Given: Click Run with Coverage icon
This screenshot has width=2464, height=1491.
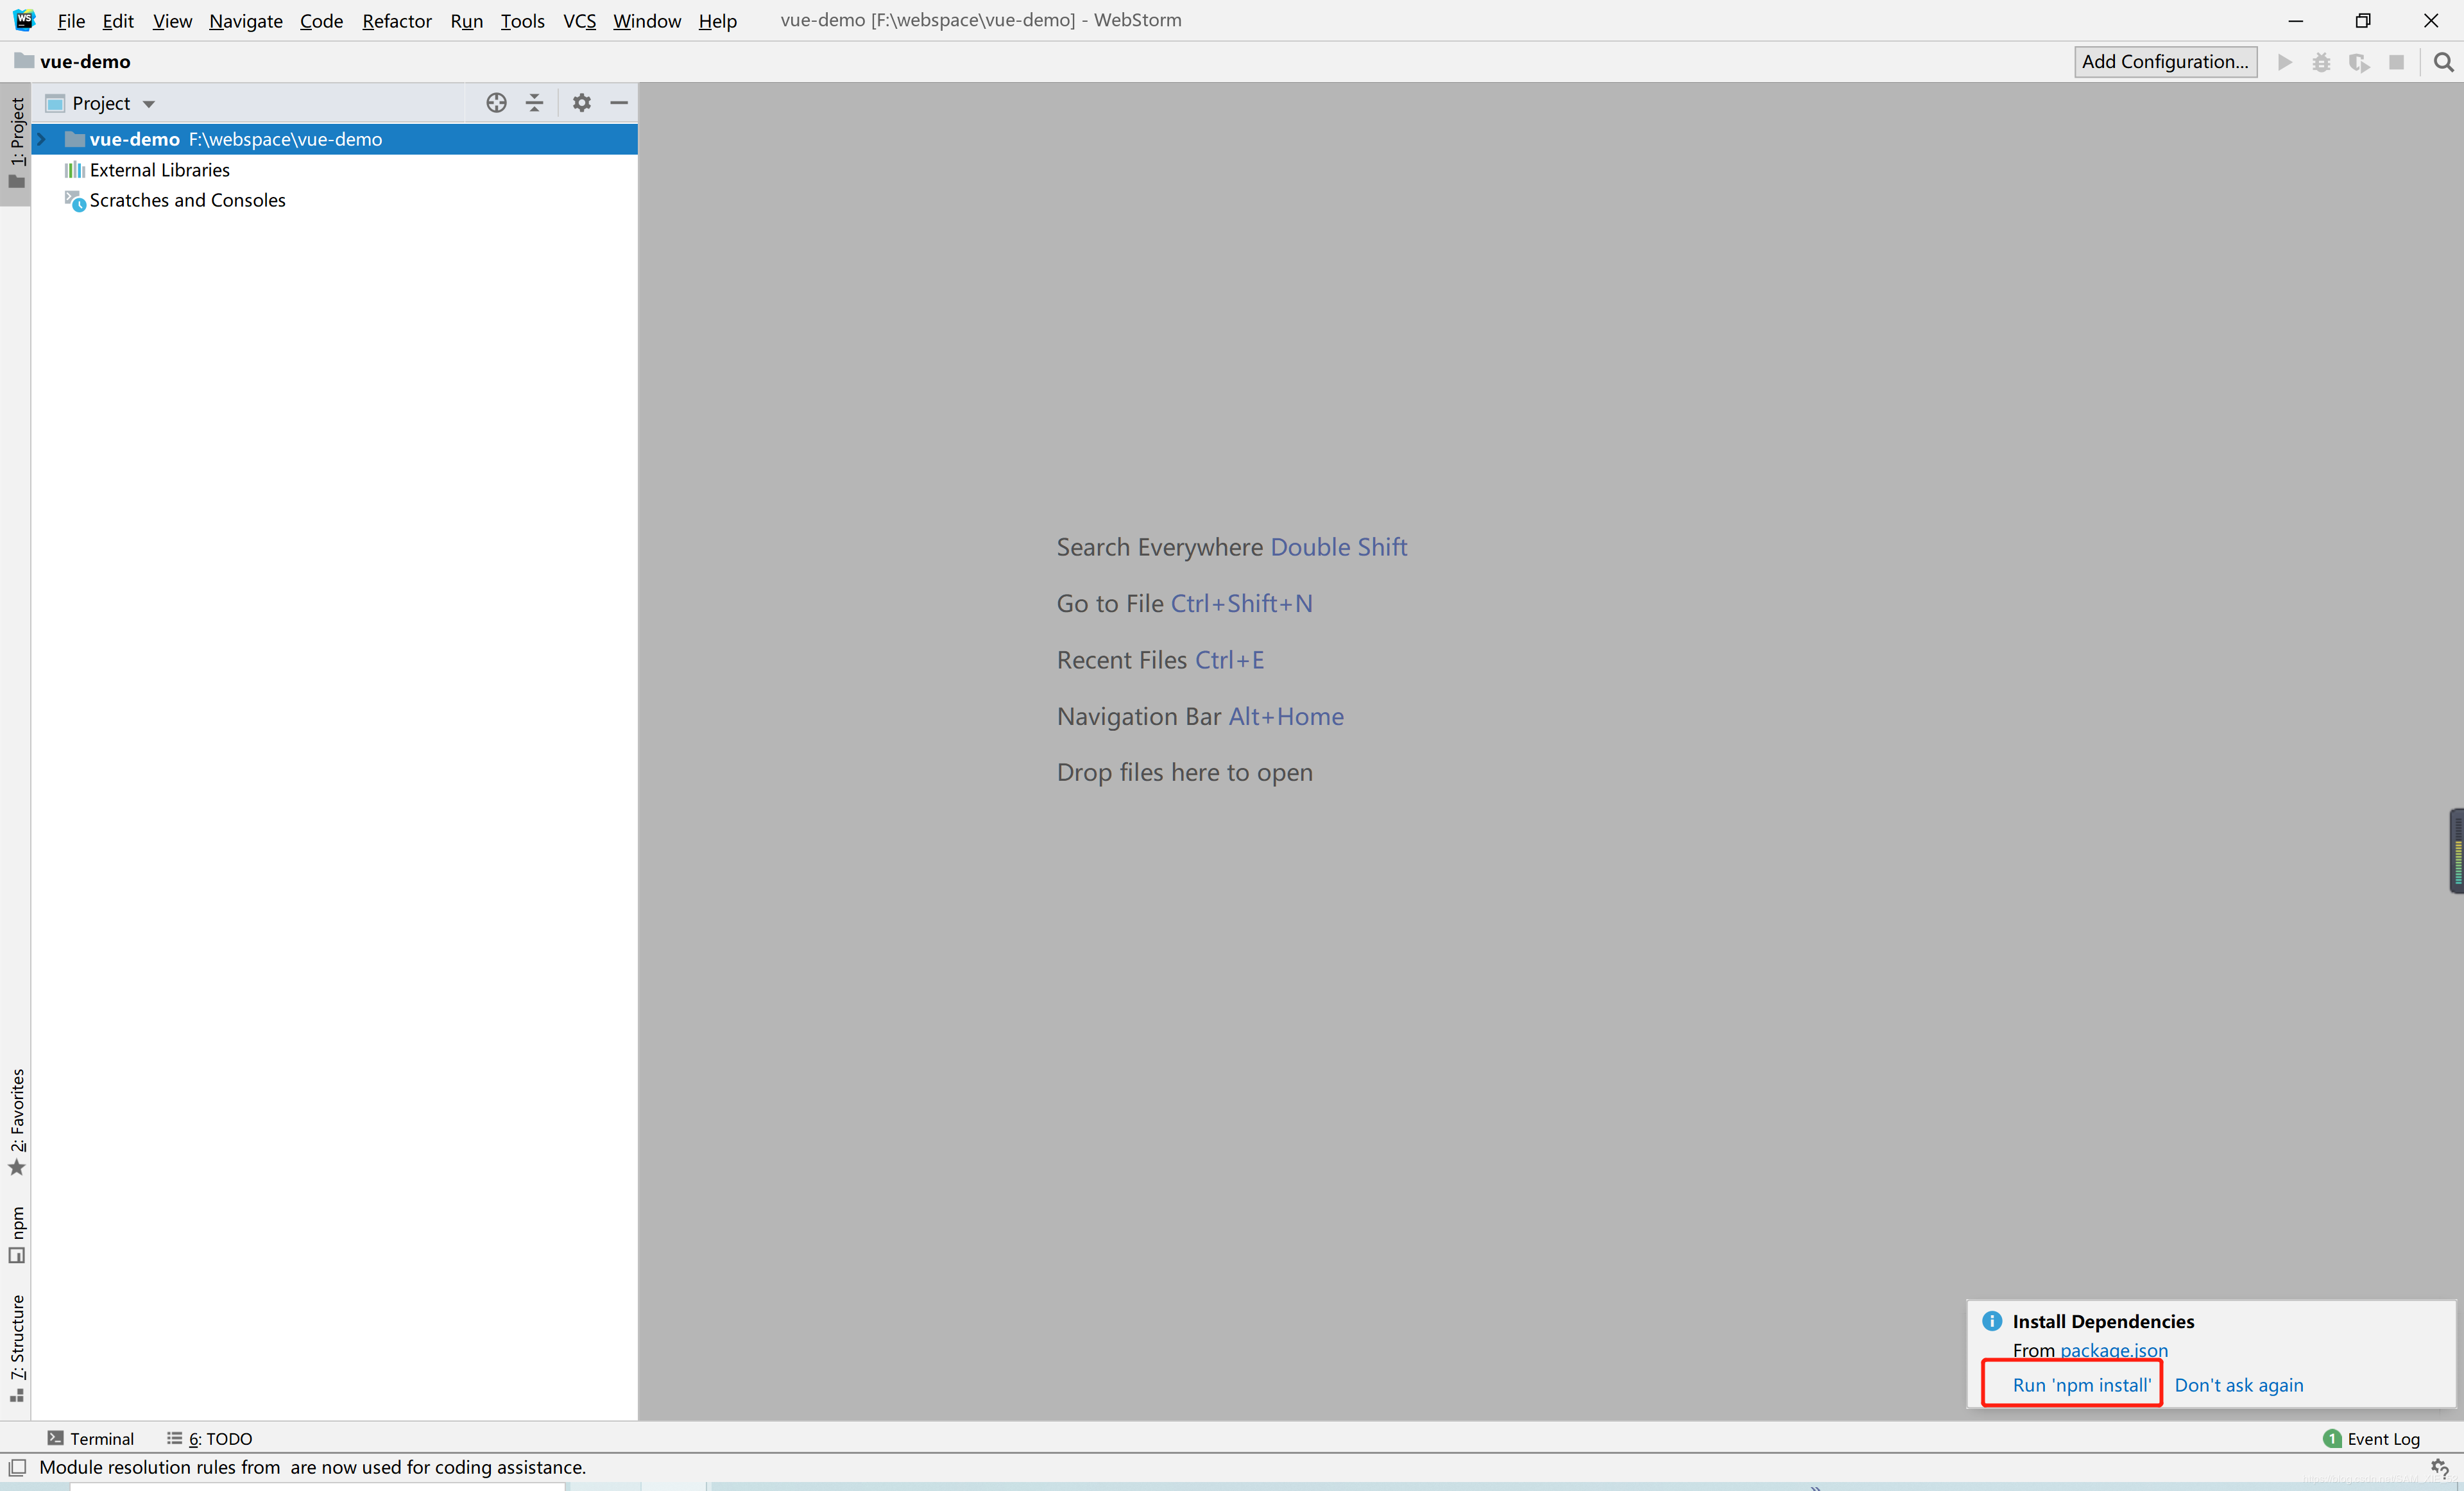Looking at the screenshot, I should pyautogui.click(x=2360, y=62).
